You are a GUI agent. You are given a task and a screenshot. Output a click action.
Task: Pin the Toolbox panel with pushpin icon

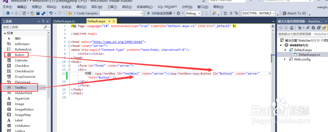tap(43, 21)
